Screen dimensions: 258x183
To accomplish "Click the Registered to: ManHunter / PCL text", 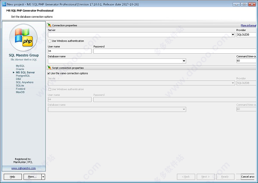I will [23, 161].
